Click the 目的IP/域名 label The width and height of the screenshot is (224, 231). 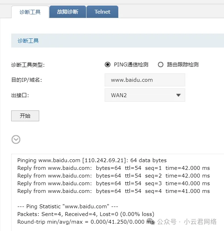[27, 80]
